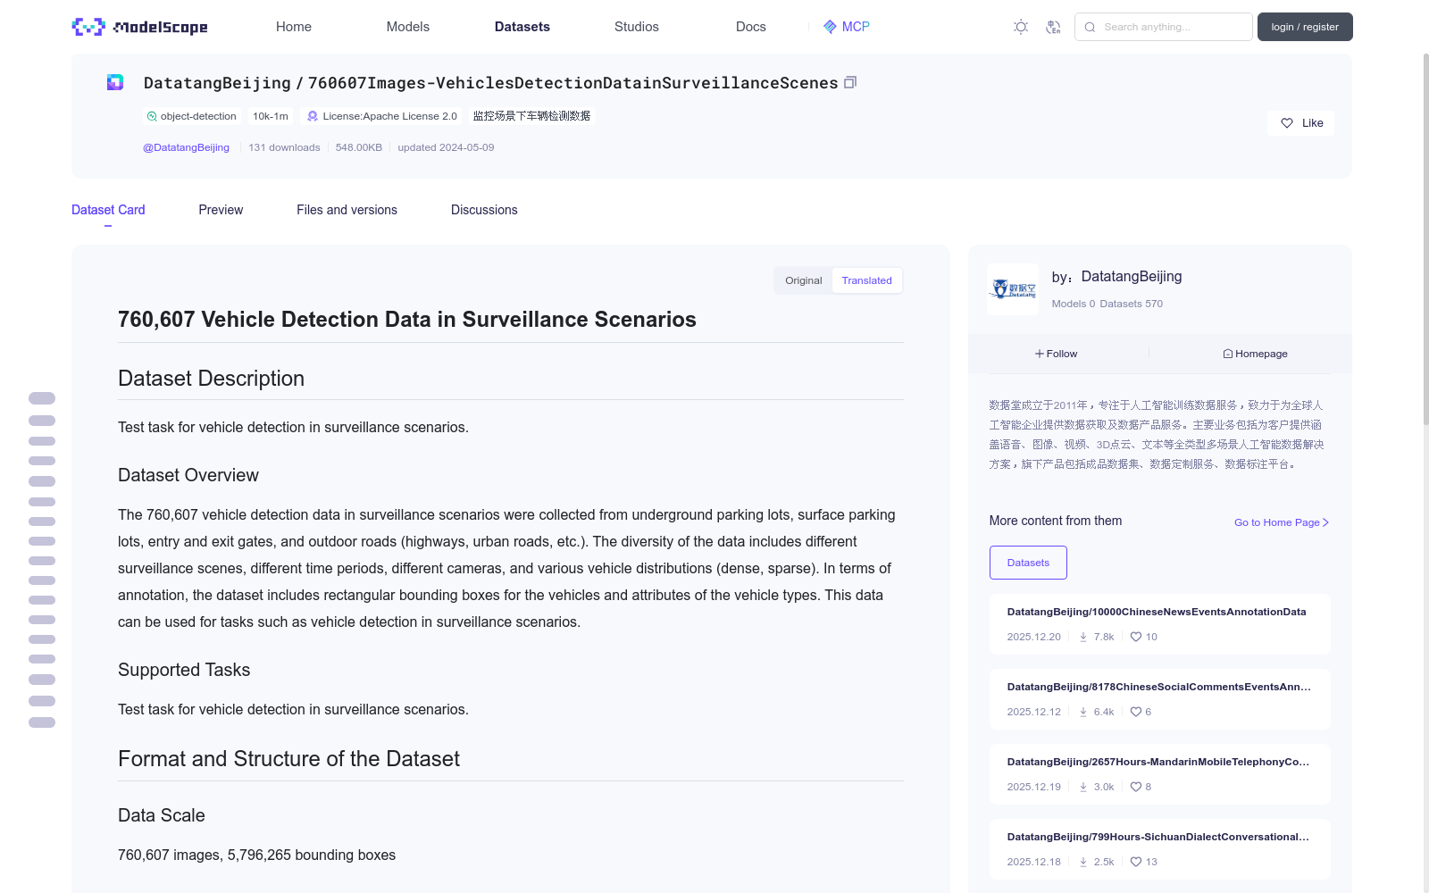1429x893 pixels.
Task: Switch description to Original language
Action: click(803, 280)
